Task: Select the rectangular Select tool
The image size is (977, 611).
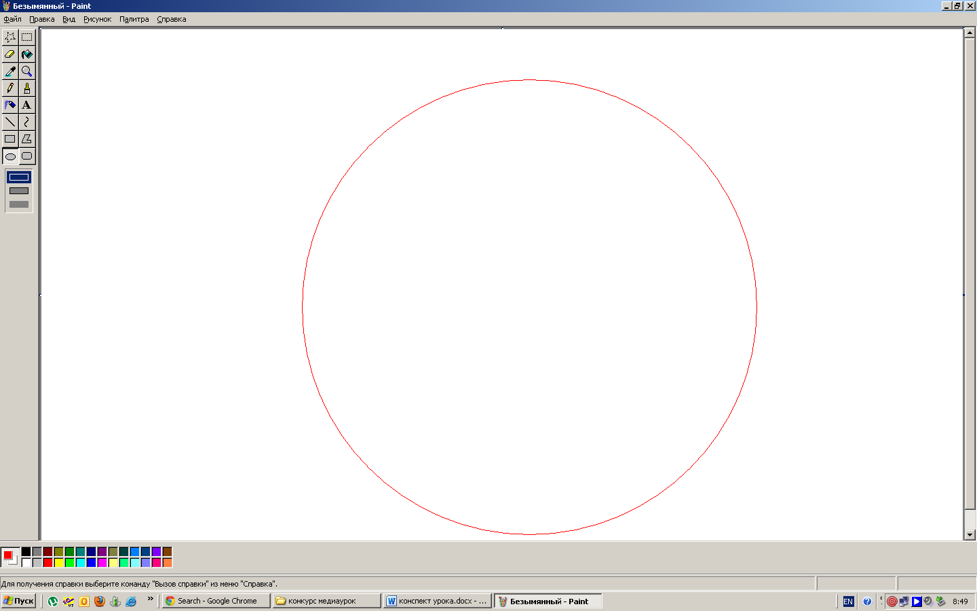Action: [x=26, y=37]
